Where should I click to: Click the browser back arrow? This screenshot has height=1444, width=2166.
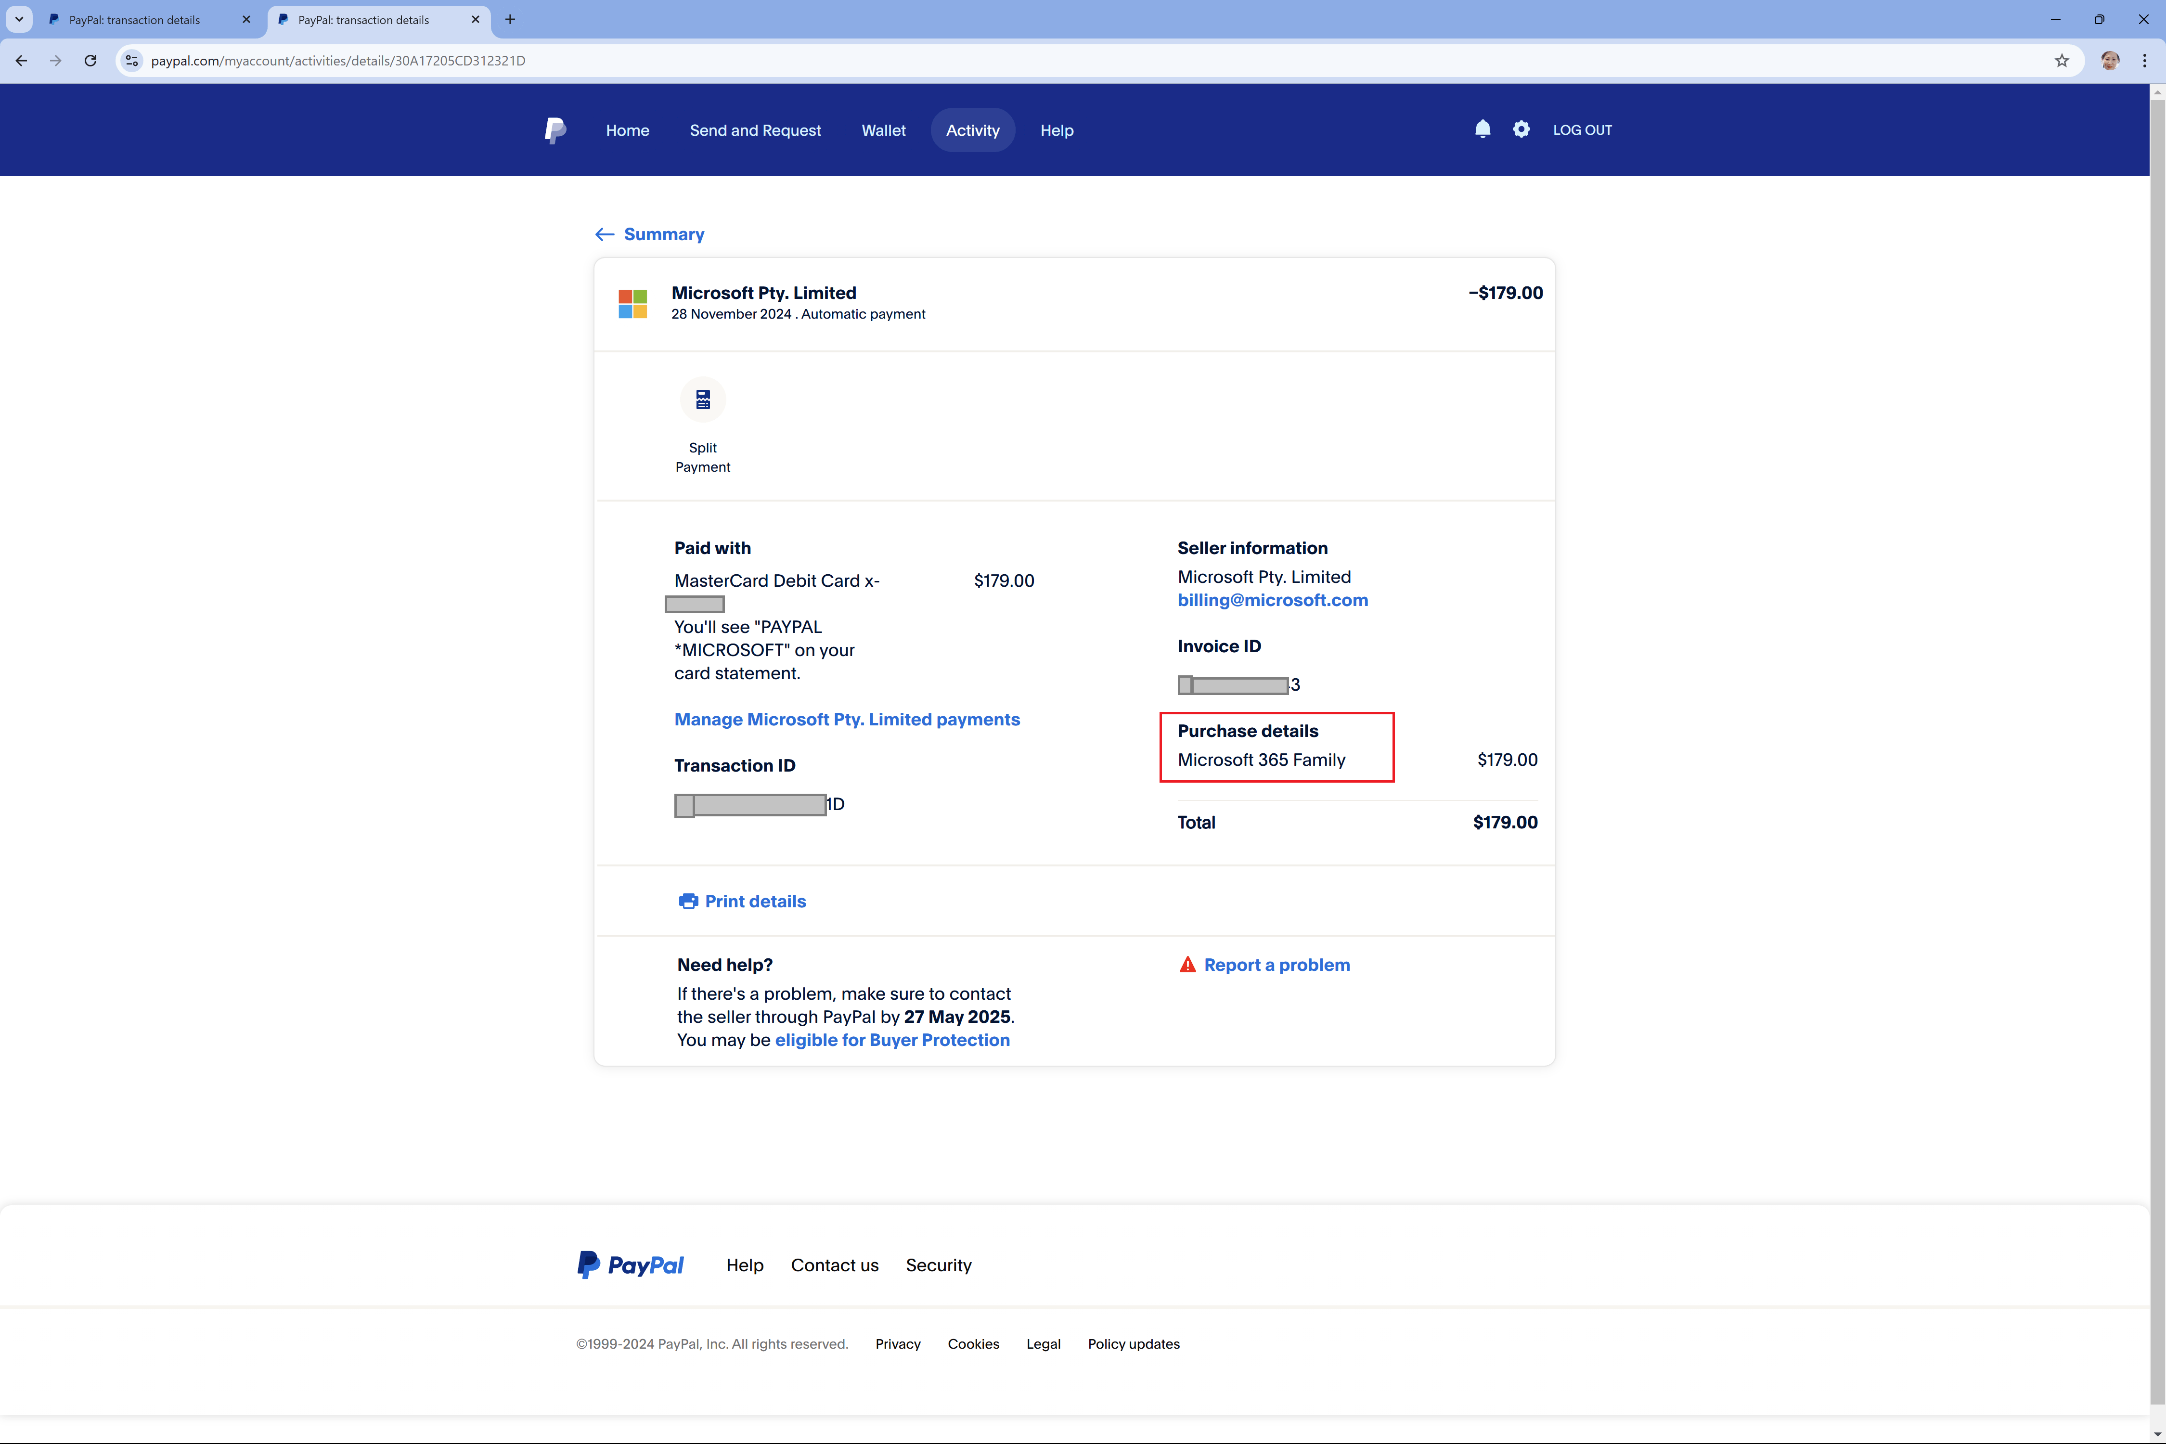click(x=21, y=61)
